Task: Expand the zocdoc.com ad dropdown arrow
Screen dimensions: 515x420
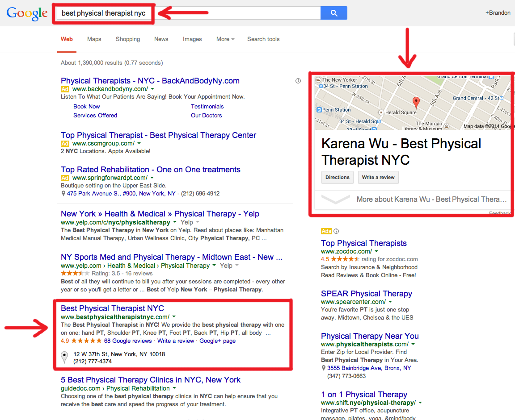Action: [376, 251]
